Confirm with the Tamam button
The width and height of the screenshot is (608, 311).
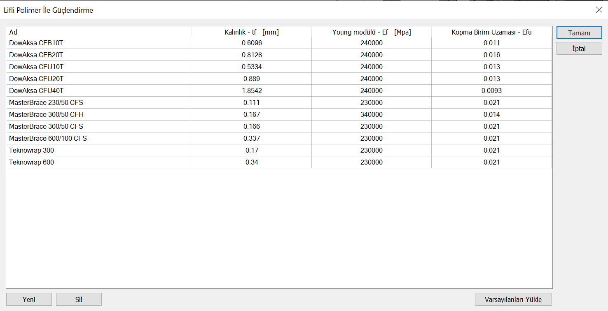pos(579,33)
